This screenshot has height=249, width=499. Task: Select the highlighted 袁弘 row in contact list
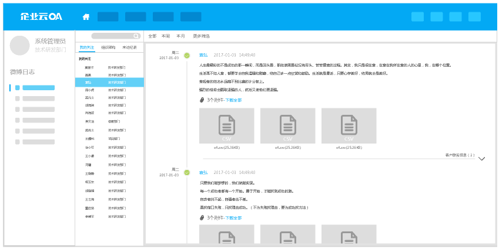point(109,83)
